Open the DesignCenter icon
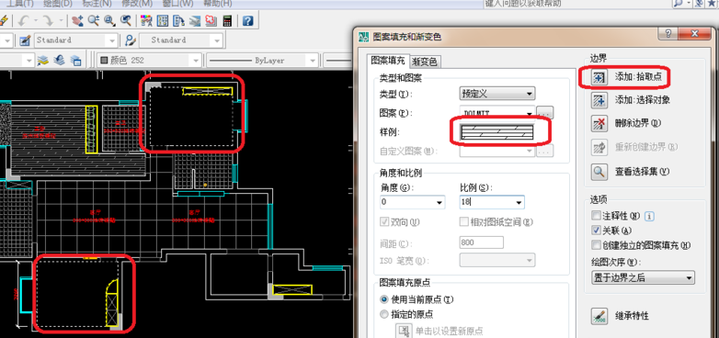The height and width of the screenshot is (338, 719). [163, 20]
